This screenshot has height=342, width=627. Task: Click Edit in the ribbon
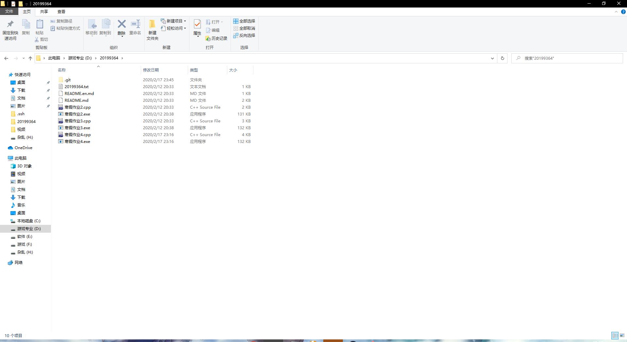click(x=213, y=30)
